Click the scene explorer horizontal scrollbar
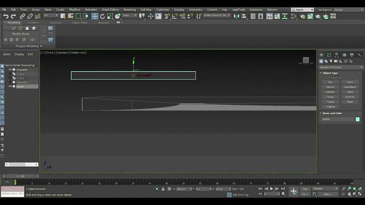This screenshot has height=205, width=365. (22, 165)
